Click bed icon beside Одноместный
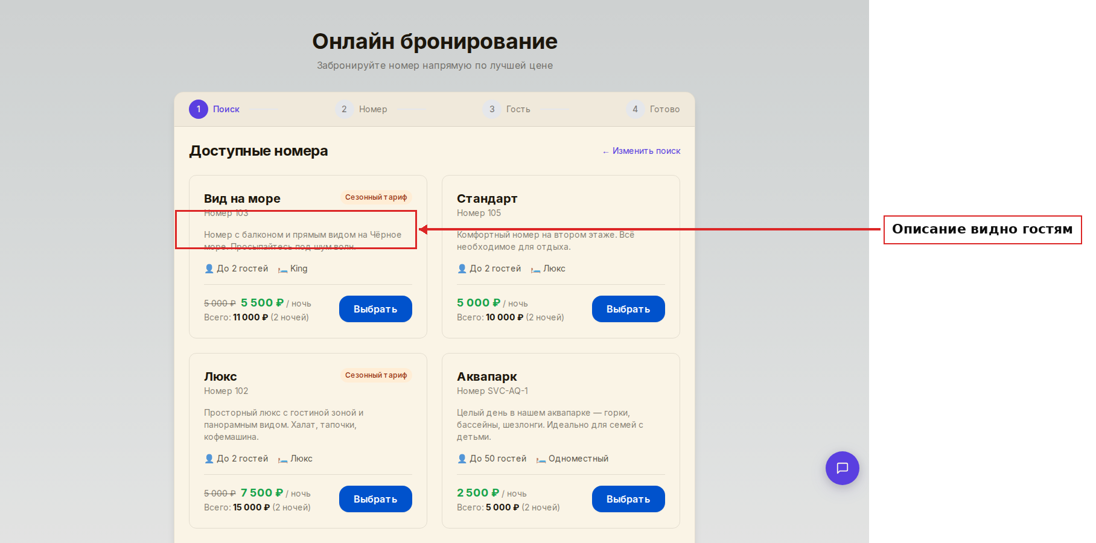 [x=541, y=459]
